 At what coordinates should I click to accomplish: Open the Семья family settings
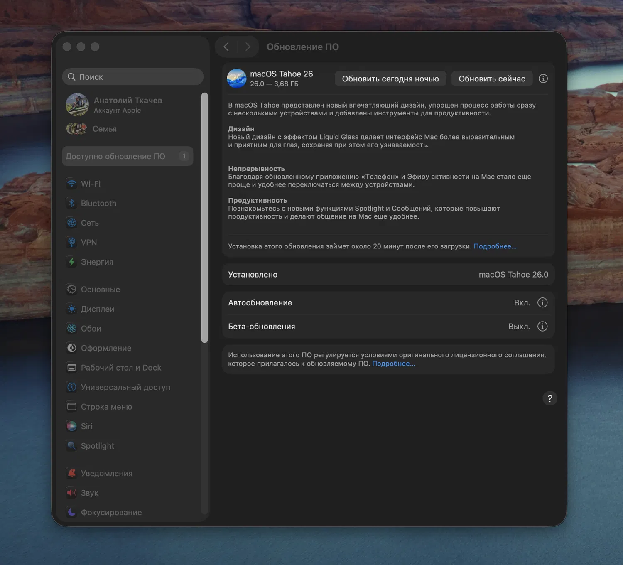[105, 129]
